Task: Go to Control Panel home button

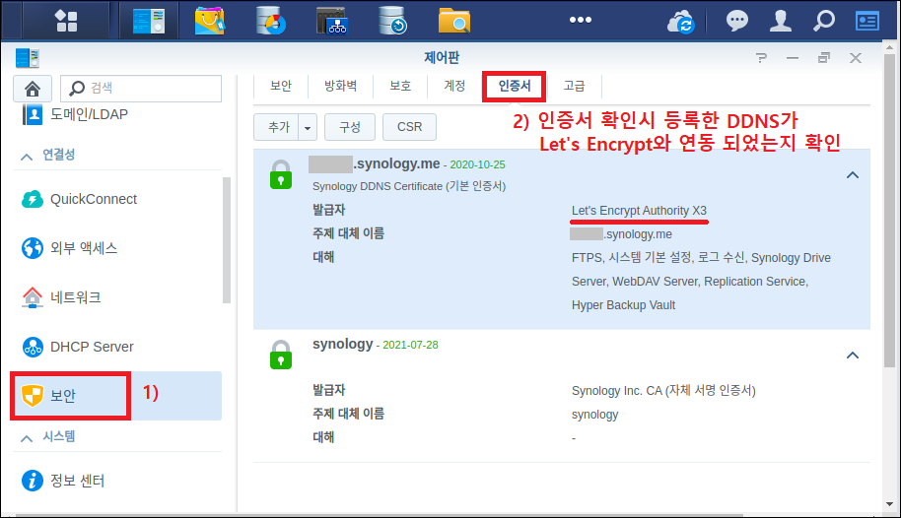Action: 33,89
